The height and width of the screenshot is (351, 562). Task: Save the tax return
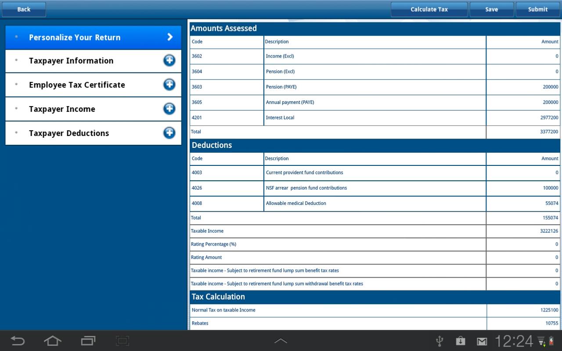491,9
